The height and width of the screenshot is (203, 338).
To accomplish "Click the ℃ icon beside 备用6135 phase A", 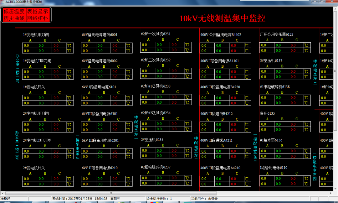I will coord(306,124).
